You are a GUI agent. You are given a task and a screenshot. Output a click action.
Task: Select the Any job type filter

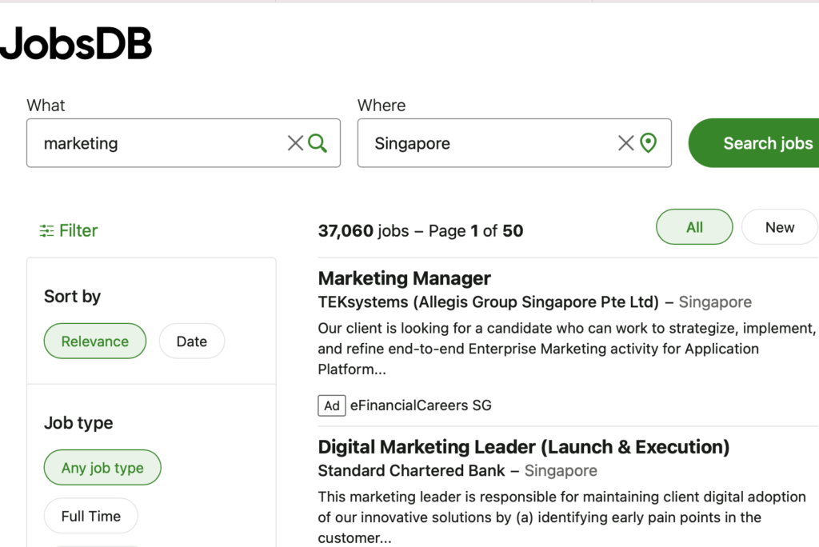tap(102, 468)
